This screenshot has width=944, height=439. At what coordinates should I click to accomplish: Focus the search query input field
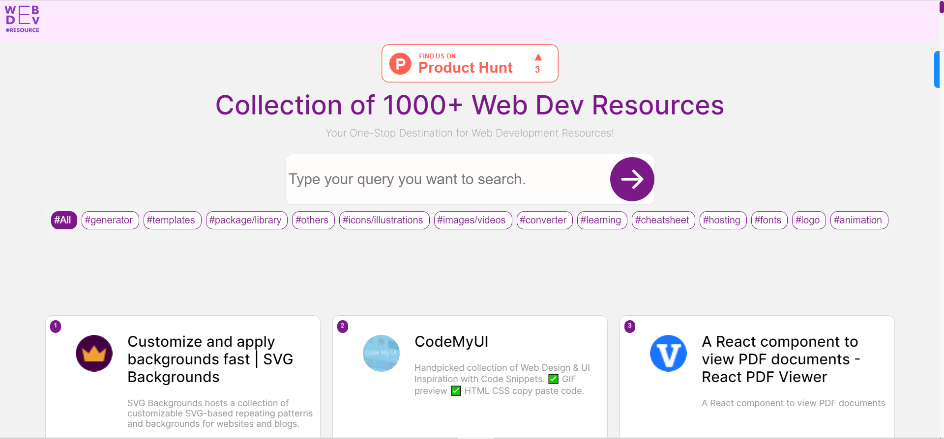[x=447, y=179]
